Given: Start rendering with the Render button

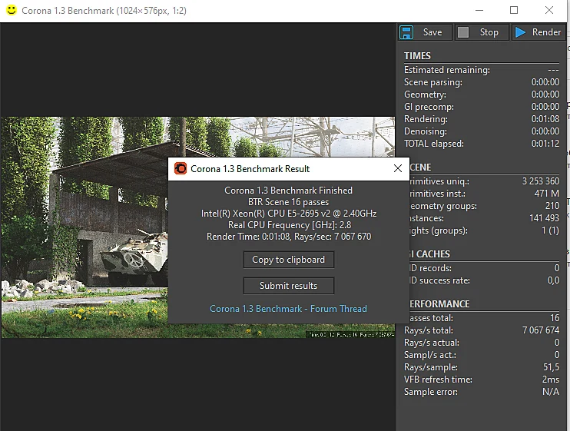Looking at the screenshot, I should point(539,32).
